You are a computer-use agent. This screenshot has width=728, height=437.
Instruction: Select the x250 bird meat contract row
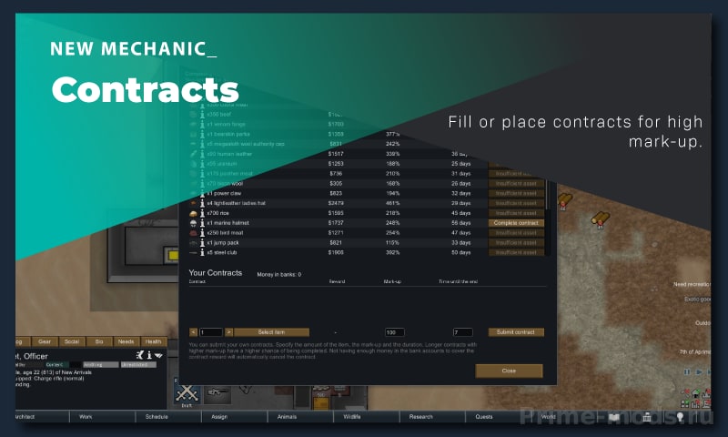367,233
